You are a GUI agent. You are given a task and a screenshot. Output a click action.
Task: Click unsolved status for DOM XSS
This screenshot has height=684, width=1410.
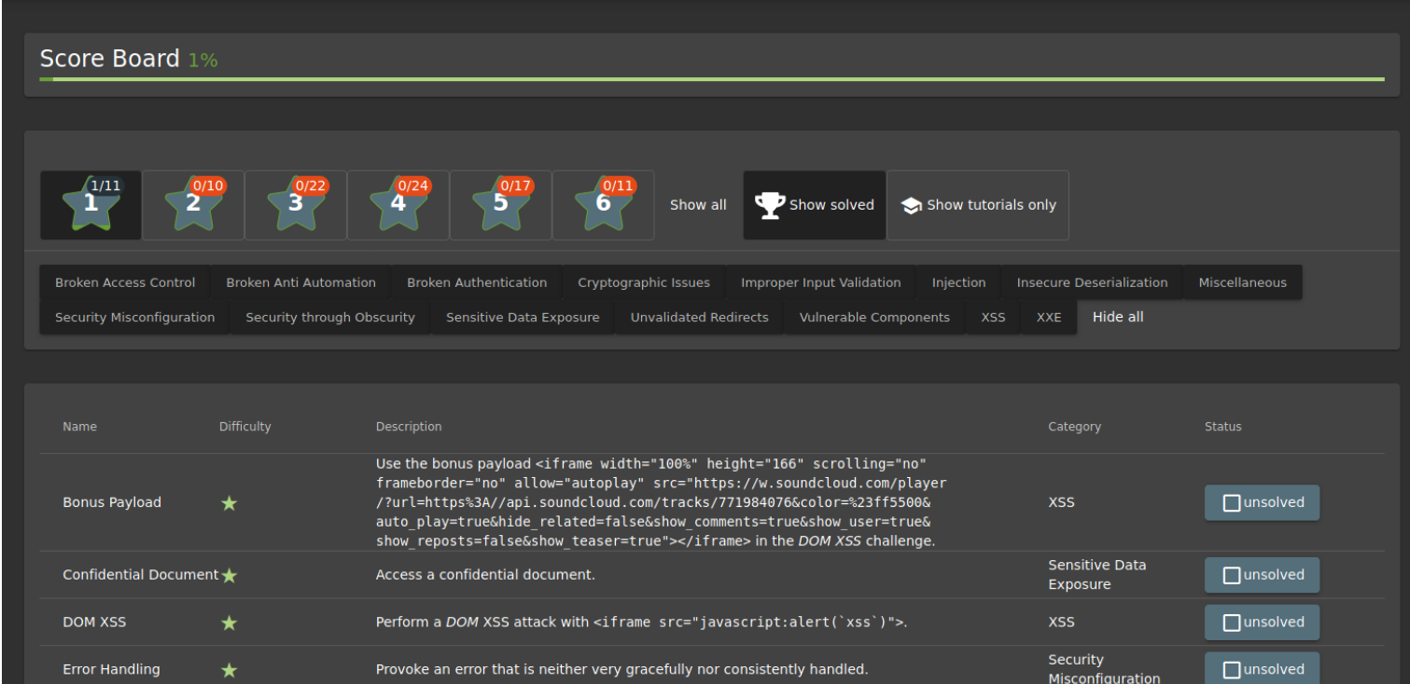[1262, 622]
